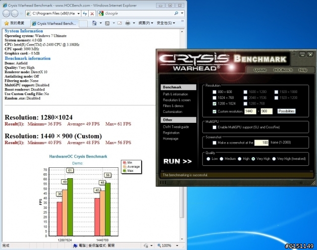The width and height of the screenshot is (317, 250).
Task: Click the custom height field showing 900
Action: (266, 111)
